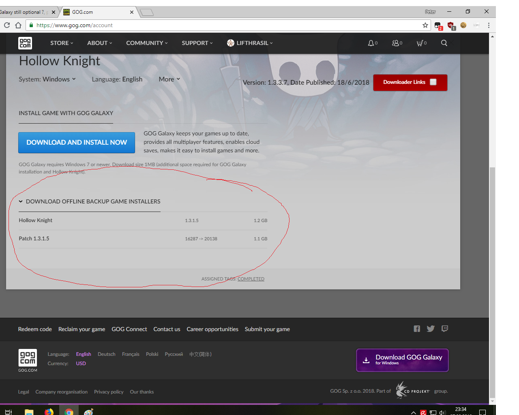Open GOG's Facebook page icon
The height and width of the screenshot is (415, 519).
pos(417,329)
